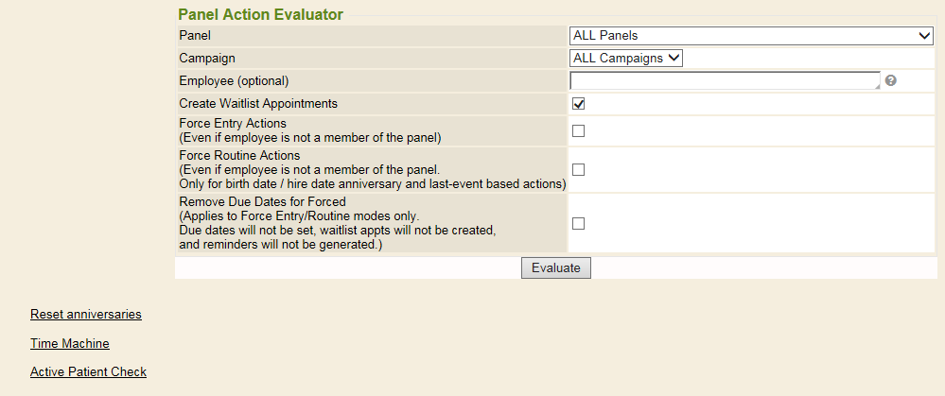Screen dimensions: 945x396
Task: Click the Remove Due Dates for Forced label
Action: coord(263,201)
